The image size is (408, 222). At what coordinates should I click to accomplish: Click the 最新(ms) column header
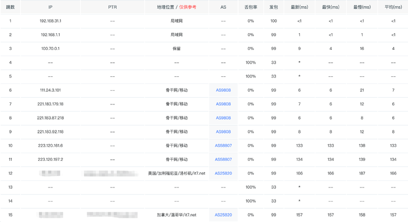[299, 7]
